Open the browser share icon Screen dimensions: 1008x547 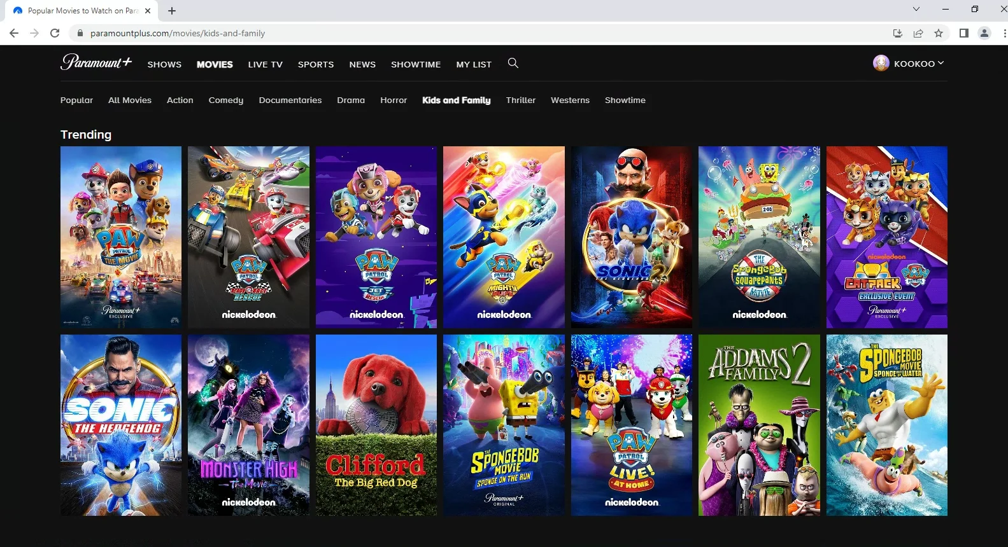point(918,33)
